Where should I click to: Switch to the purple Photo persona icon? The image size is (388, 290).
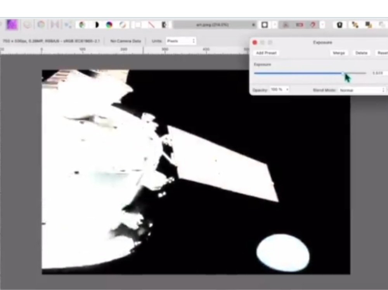(x=12, y=25)
